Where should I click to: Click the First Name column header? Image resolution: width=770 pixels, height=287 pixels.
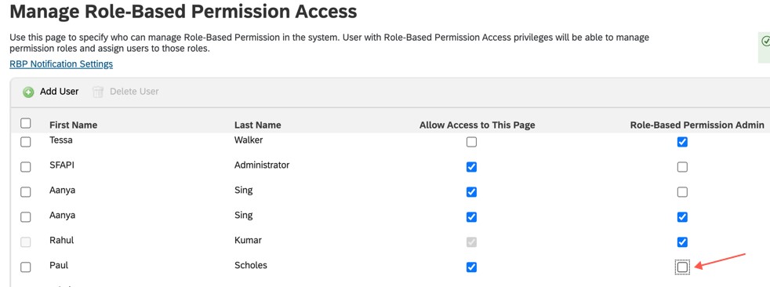73,125
